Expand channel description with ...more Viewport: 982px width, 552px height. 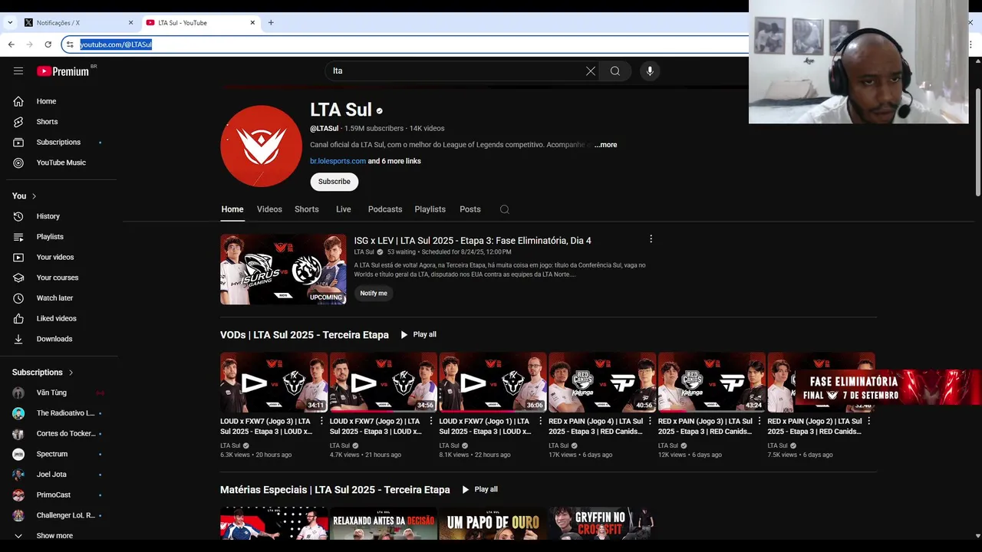[605, 145]
